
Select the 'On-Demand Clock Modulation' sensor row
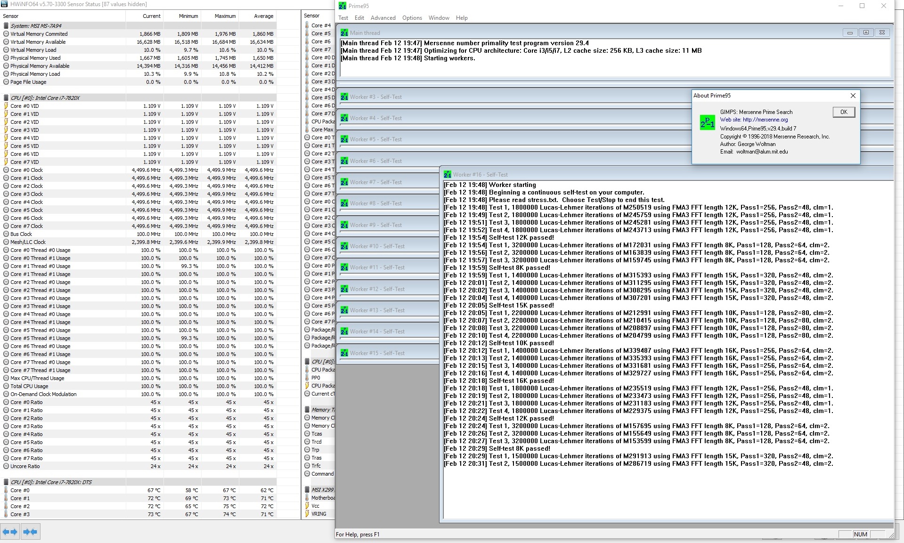138,394
